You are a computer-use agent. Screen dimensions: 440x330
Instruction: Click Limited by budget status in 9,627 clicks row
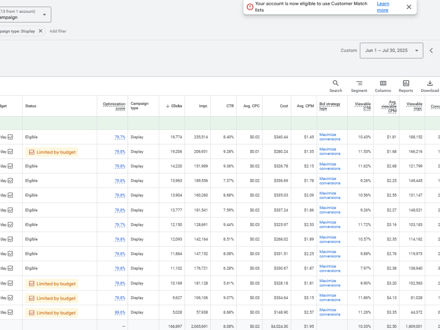[51, 298]
